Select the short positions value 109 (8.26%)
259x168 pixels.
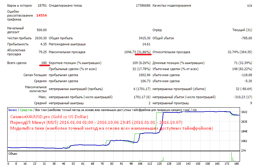click(x=141, y=63)
